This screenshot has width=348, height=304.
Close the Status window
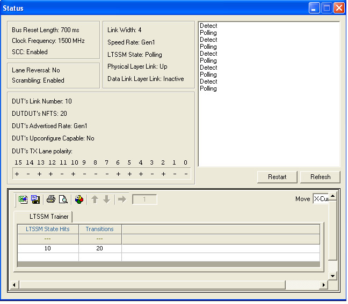339,8
